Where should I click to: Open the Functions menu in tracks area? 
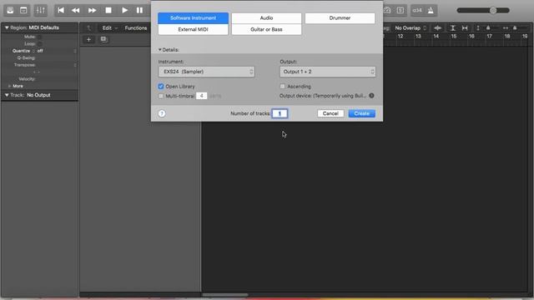(135, 27)
